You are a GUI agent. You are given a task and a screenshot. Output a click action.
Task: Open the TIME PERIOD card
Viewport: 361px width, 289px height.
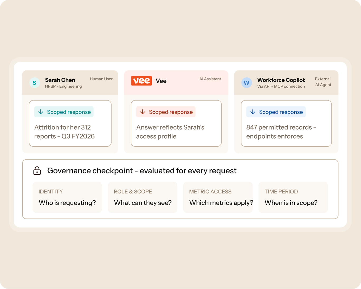click(293, 197)
